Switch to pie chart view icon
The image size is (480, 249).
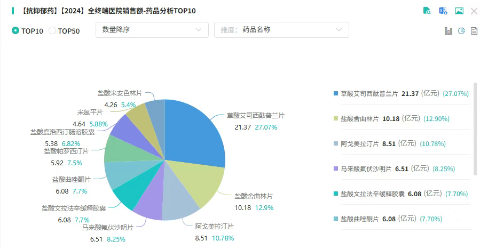tap(461, 30)
